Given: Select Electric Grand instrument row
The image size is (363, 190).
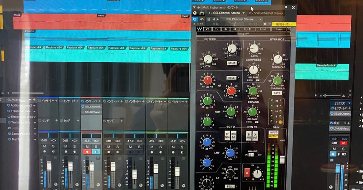Looking at the screenshot, I should pos(22,117).
